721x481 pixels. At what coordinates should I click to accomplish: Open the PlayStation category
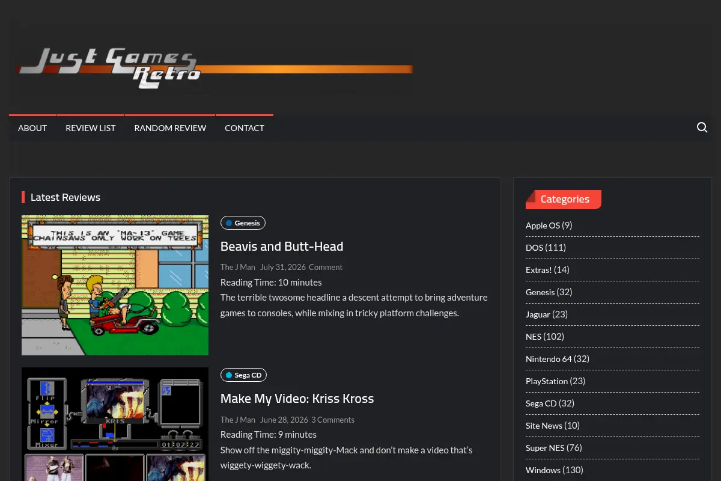547,381
